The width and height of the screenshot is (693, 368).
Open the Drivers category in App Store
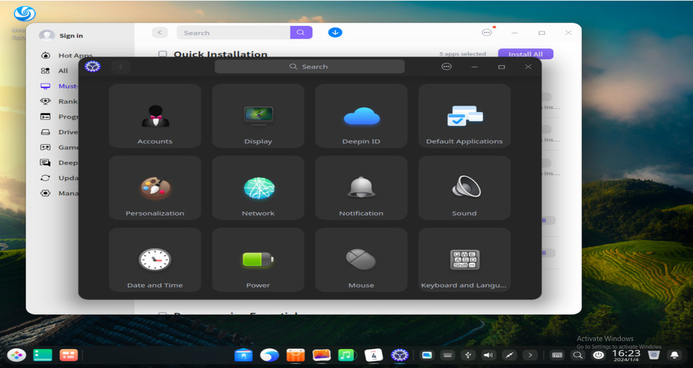59,132
